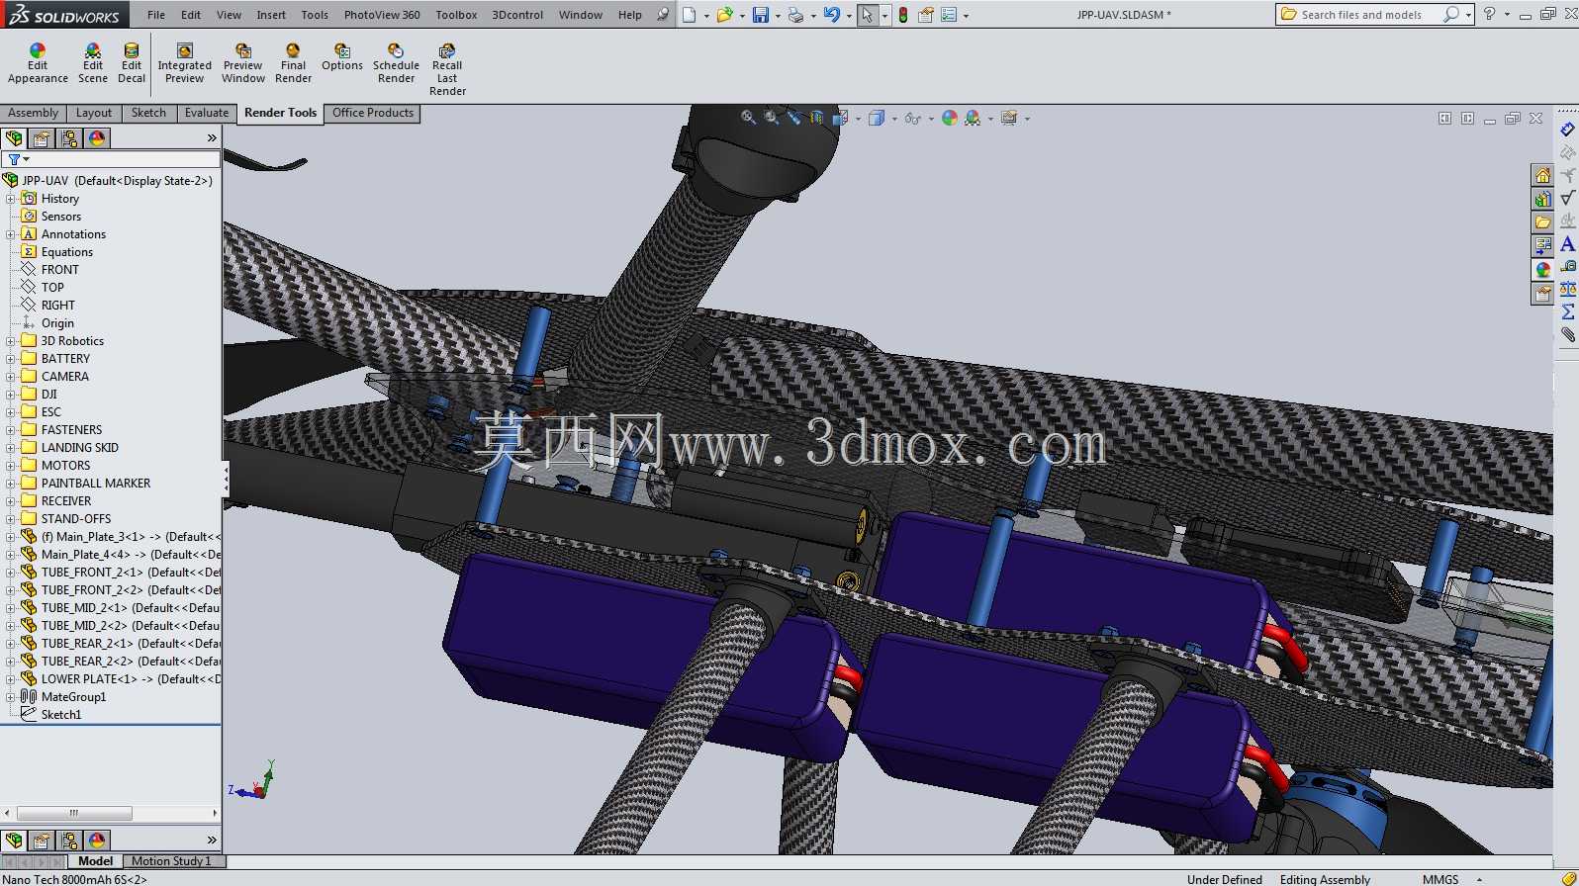Click the paperclip icon on right toolbar
Viewport: 1579px width, 886px height.
pyautogui.click(x=1567, y=334)
